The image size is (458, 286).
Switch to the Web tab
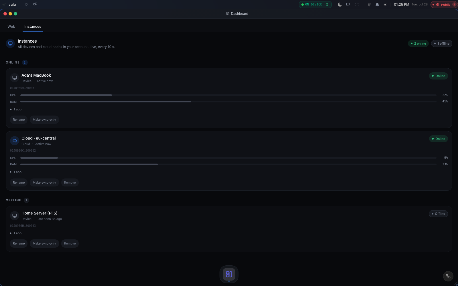(11, 26)
